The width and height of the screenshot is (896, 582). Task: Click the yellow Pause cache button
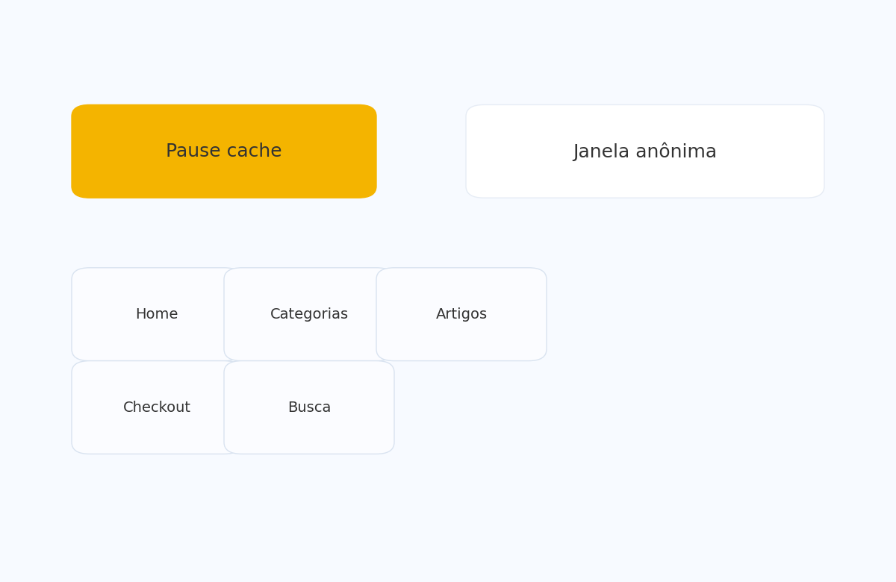click(x=224, y=151)
